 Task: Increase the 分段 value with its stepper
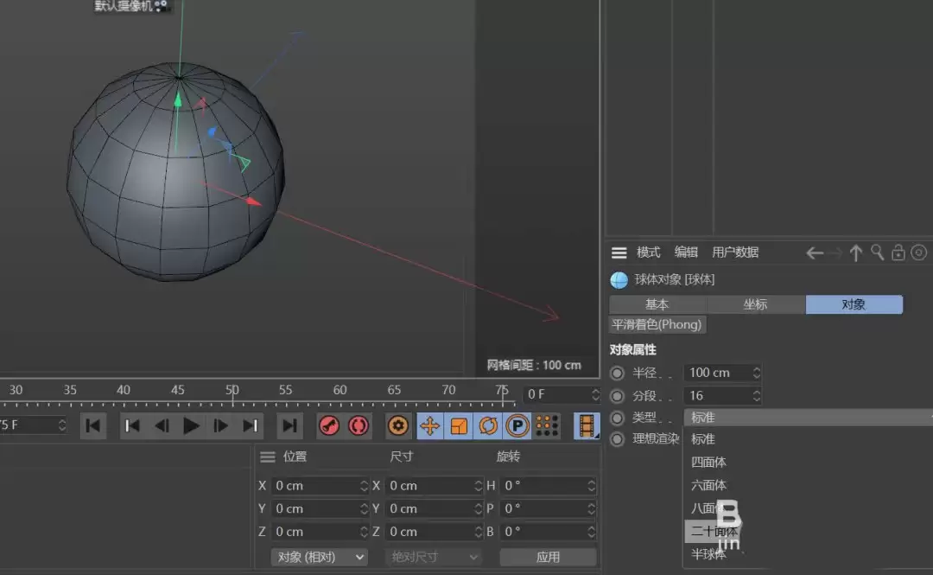click(x=757, y=392)
